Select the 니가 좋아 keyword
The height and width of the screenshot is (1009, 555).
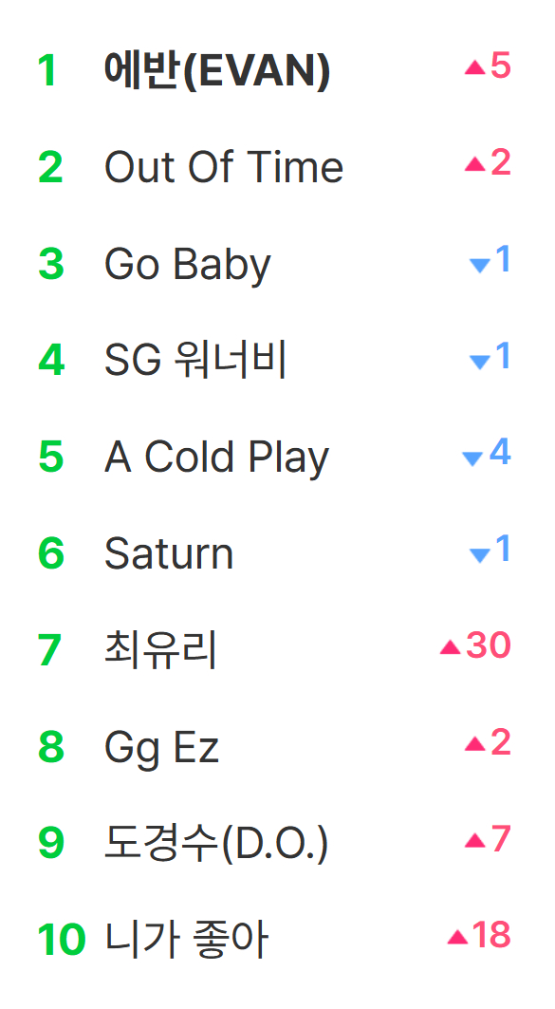(x=186, y=940)
